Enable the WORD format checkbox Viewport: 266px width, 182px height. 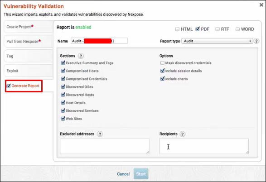coord(237,29)
